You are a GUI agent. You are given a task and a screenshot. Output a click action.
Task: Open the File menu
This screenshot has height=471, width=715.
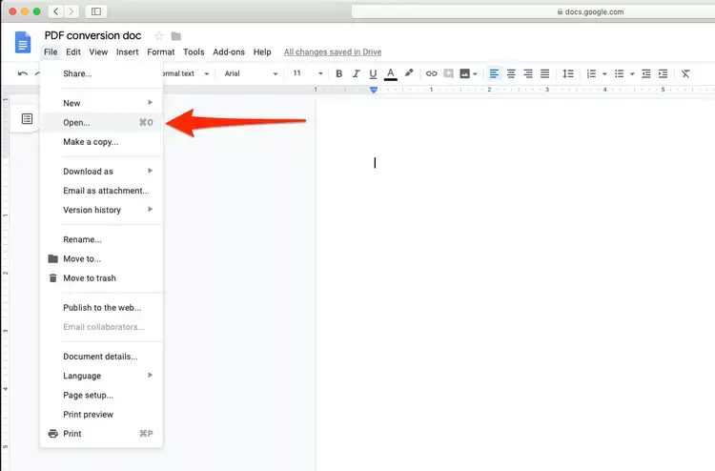[x=51, y=52]
